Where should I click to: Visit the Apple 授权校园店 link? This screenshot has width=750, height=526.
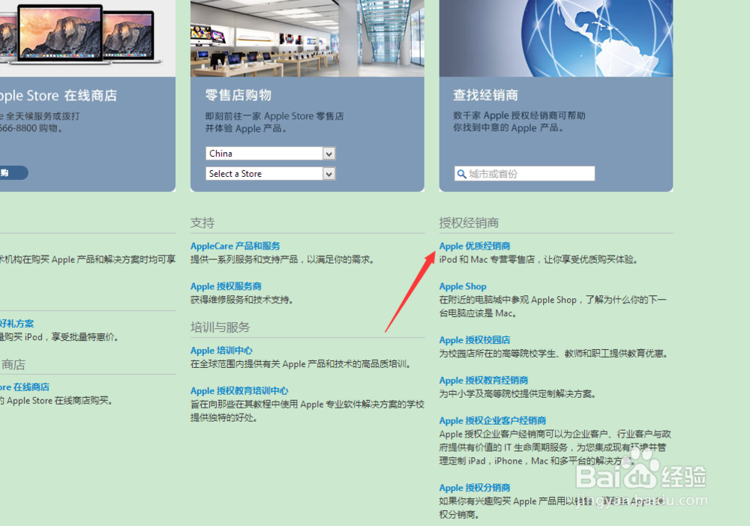tap(475, 339)
